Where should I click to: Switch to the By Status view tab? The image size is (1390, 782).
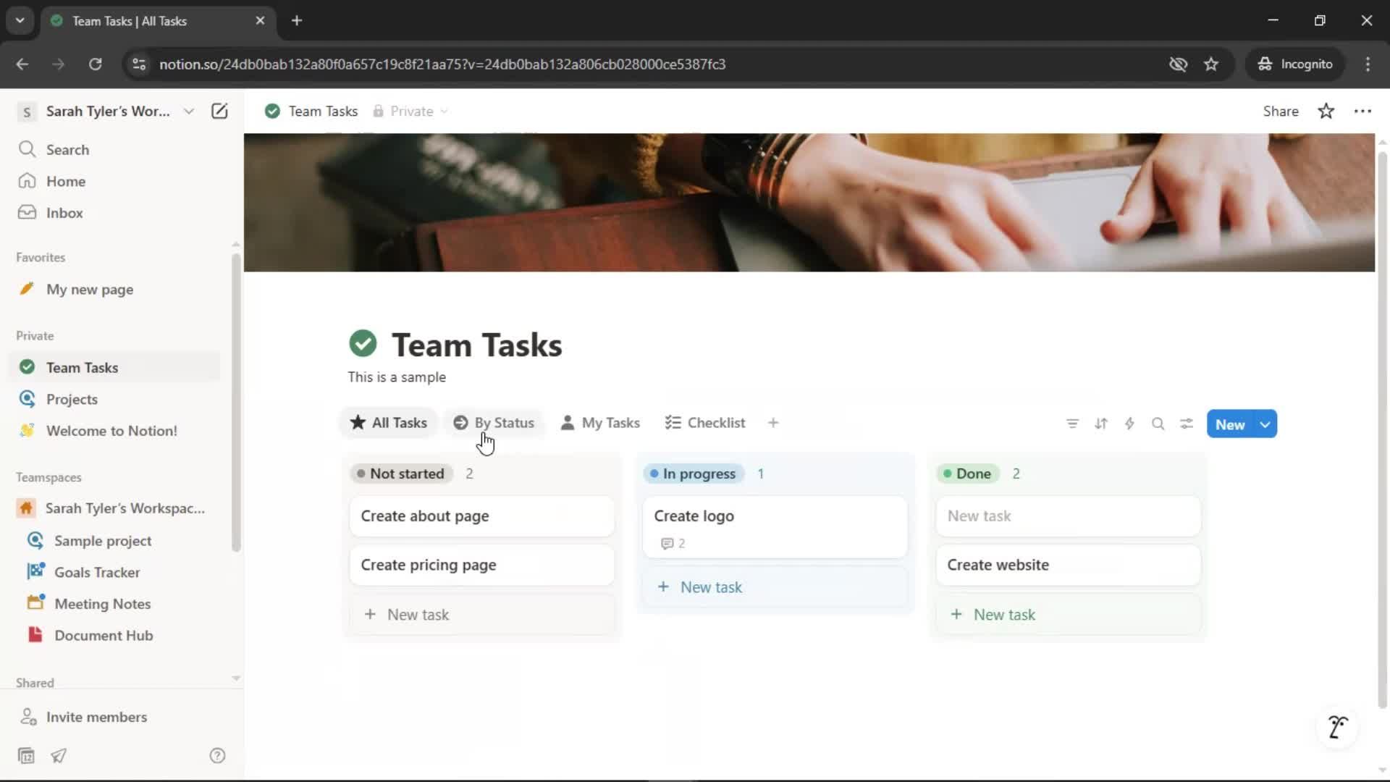[x=494, y=423]
